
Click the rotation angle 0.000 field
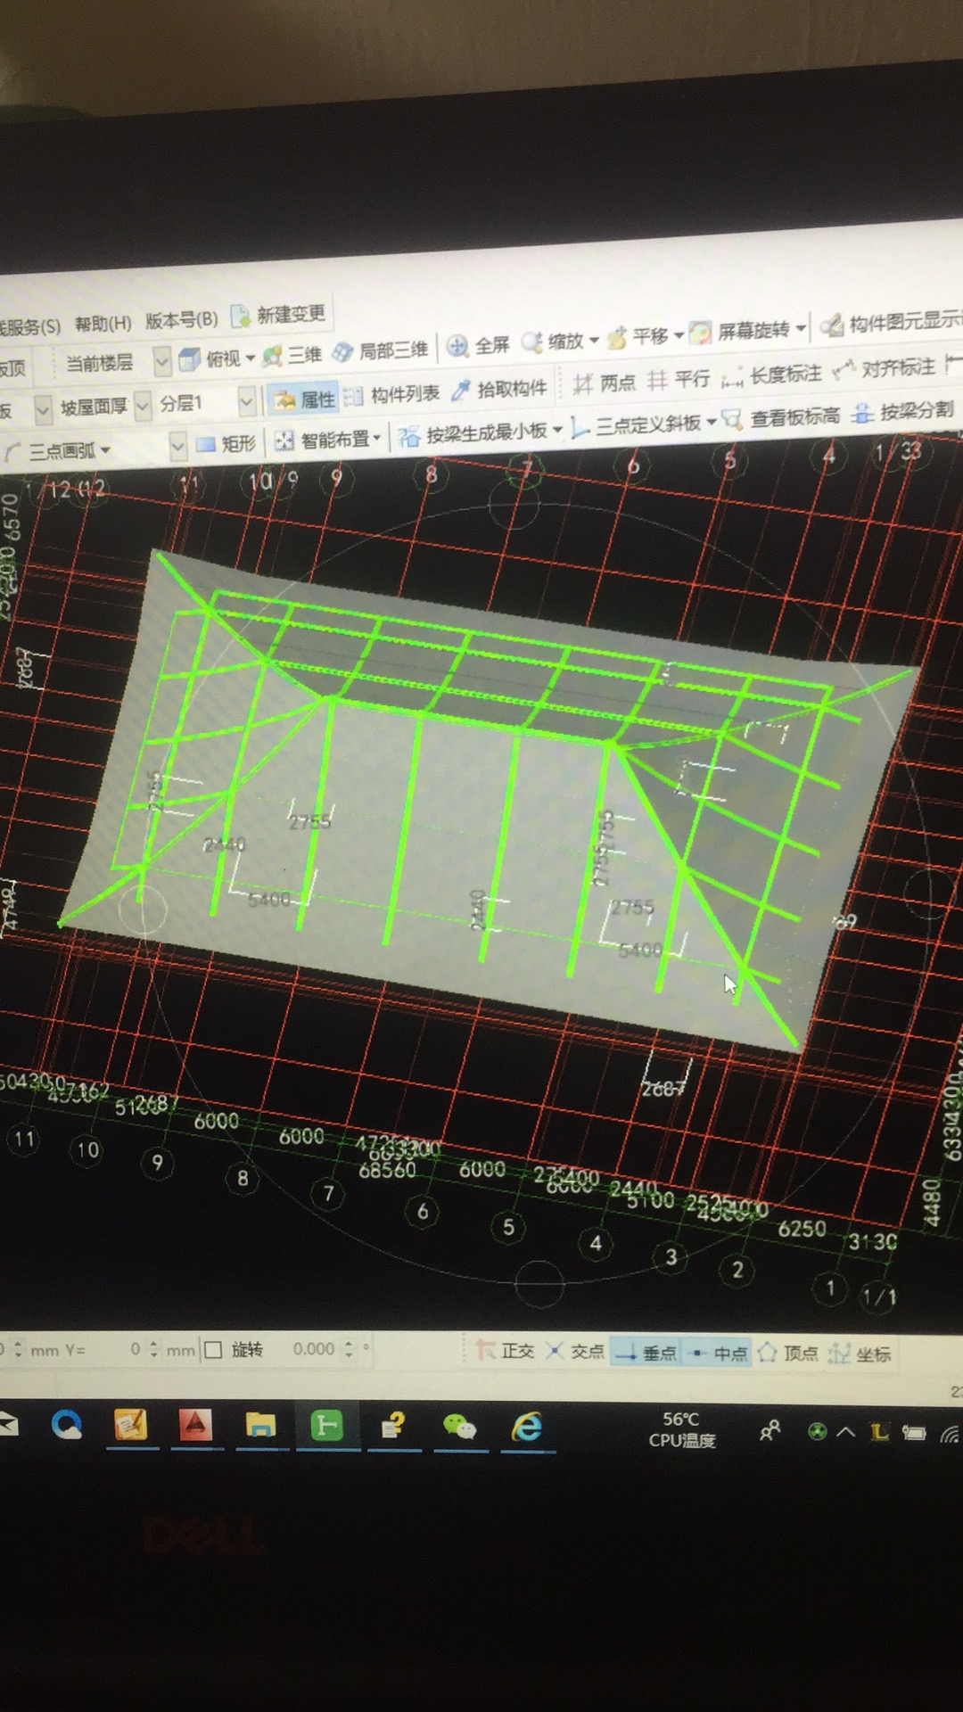[313, 1349]
